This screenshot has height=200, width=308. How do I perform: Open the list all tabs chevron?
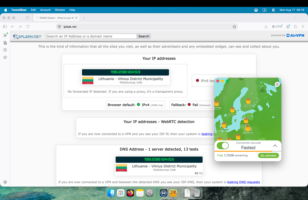[295, 18]
